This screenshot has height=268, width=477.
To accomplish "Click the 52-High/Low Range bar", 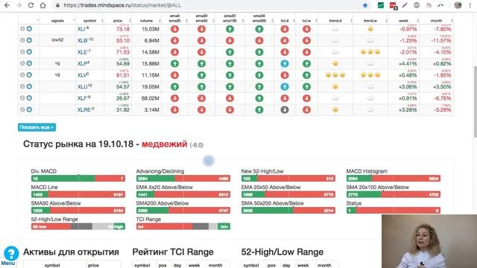I will (x=78, y=226).
